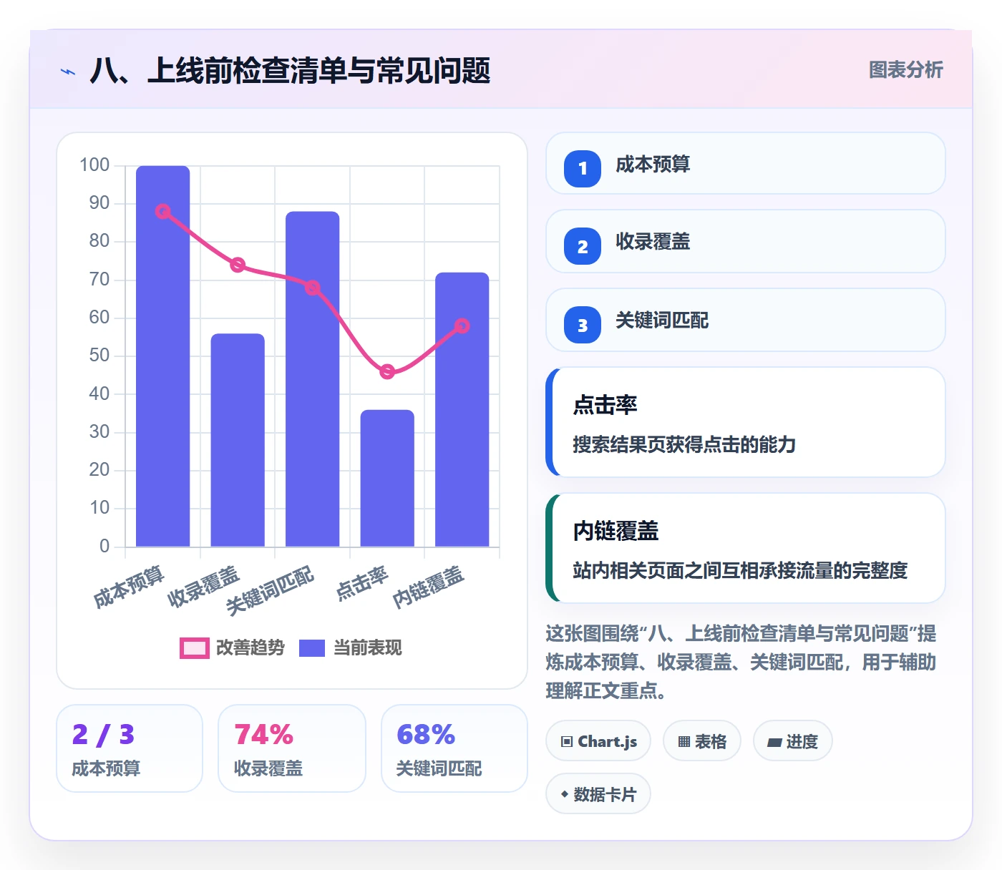Click the 内链覆盖 bar in the chart

[462, 409]
